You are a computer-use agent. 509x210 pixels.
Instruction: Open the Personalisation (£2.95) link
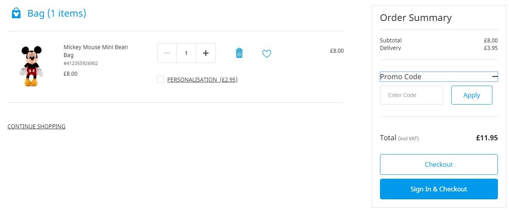(202, 80)
